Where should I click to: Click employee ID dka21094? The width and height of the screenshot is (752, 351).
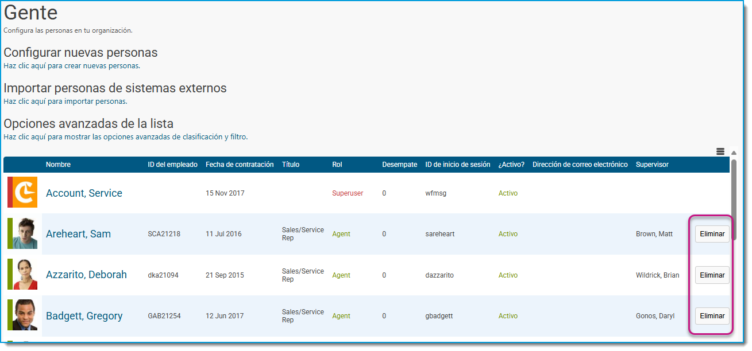pyautogui.click(x=163, y=275)
